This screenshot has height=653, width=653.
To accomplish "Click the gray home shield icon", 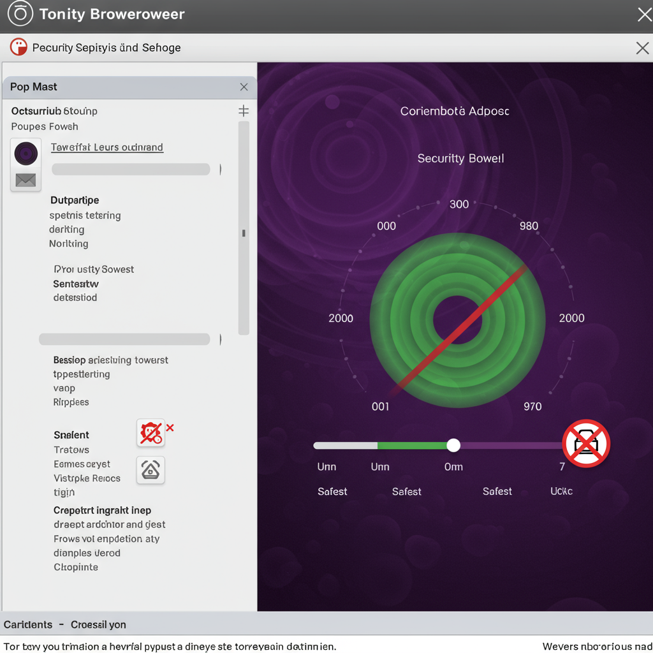I will (x=150, y=471).
